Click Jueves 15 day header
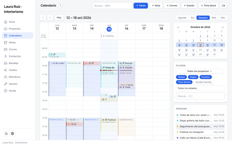The width and height of the screenshot is (232, 145). pyautogui.click(x=109, y=28)
